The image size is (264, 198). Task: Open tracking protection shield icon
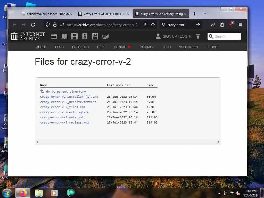pyautogui.click(x=48, y=25)
